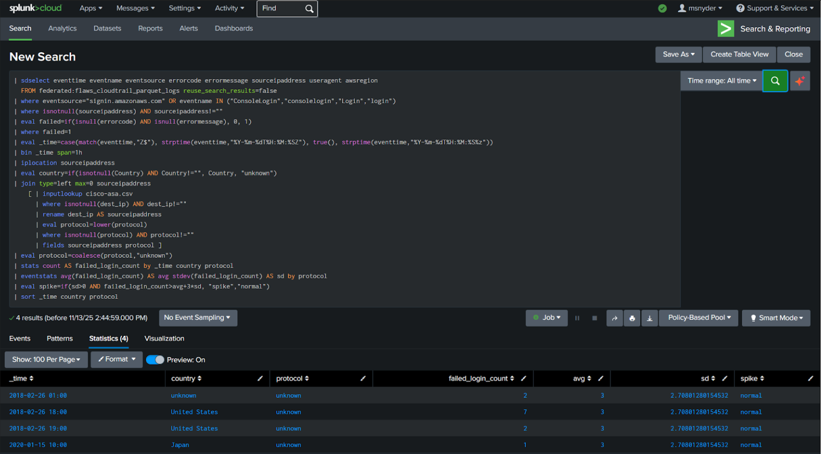Click the green health status checkmark icon
The height and width of the screenshot is (454, 821).
pos(662,9)
